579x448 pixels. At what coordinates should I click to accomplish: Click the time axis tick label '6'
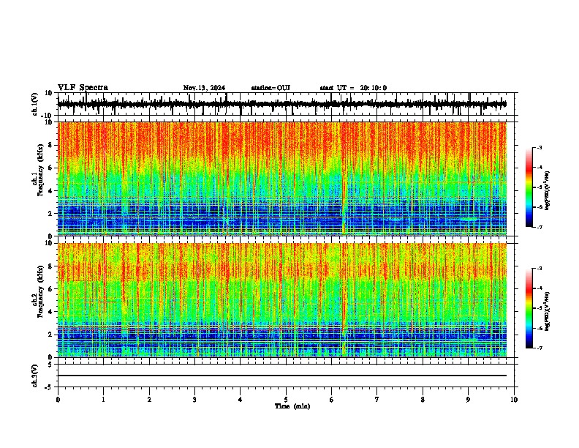pyautogui.click(x=332, y=400)
